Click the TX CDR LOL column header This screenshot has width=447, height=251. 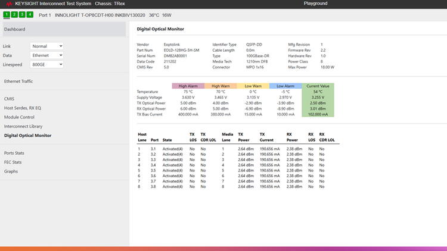208,137
